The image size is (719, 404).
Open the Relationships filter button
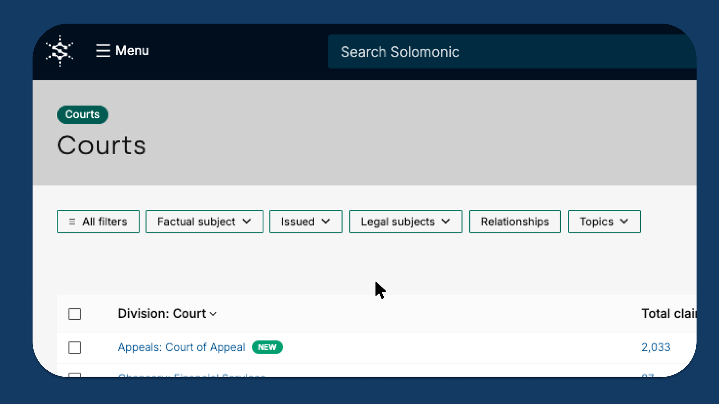[515, 222]
